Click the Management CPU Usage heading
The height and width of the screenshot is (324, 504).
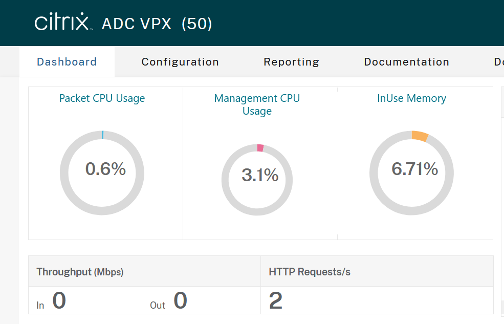coord(257,104)
